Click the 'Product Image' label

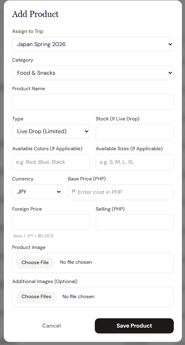pos(29,247)
